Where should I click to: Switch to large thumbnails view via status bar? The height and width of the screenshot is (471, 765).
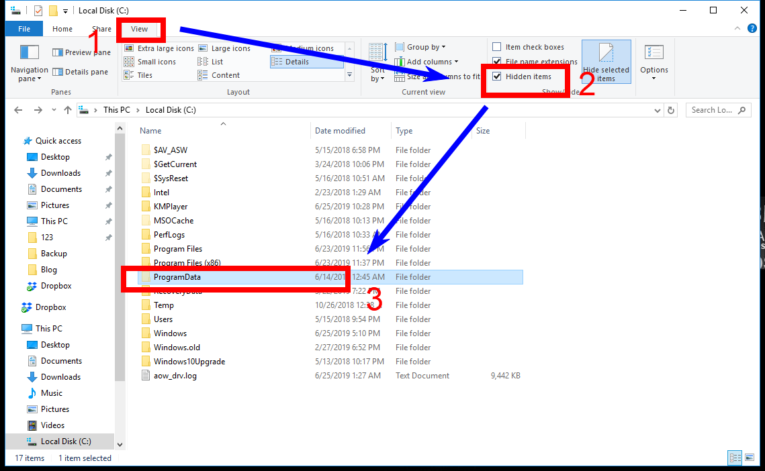750,458
